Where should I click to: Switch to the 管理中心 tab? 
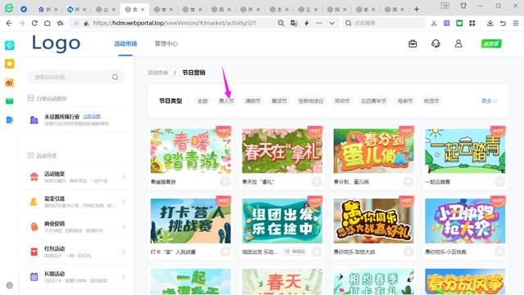click(166, 43)
